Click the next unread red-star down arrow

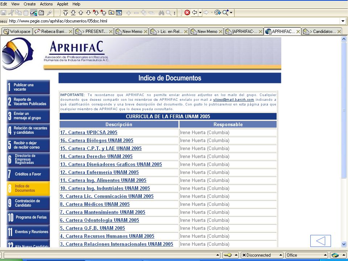pos(96,13)
